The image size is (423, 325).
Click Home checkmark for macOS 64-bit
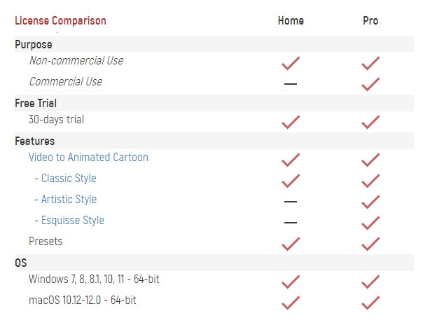pos(291,303)
